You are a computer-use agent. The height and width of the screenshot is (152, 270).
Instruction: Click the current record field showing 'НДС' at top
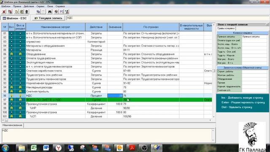click(x=167, y=18)
